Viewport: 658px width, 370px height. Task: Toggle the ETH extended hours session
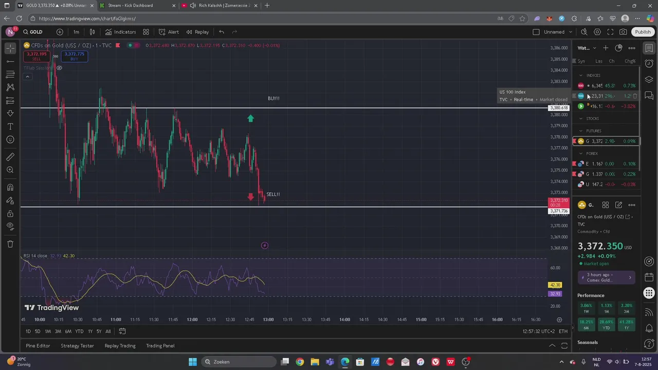(563, 331)
